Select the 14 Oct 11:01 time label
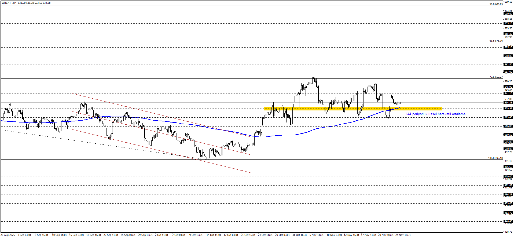The width and height of the screenshot is (514, 238). click(214, 235)
